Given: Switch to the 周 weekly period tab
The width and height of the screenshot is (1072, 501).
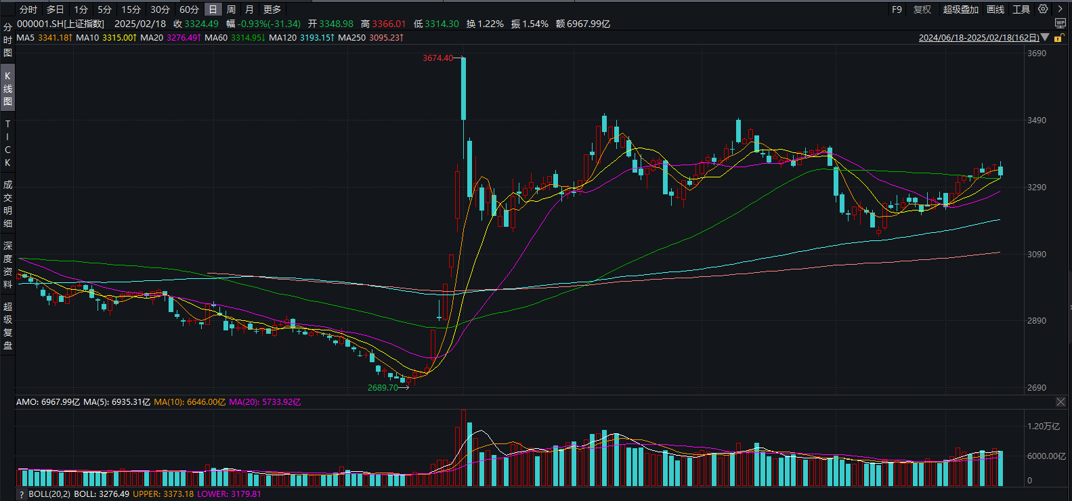Looking at the screenshot, I should [x=231, y=9].
